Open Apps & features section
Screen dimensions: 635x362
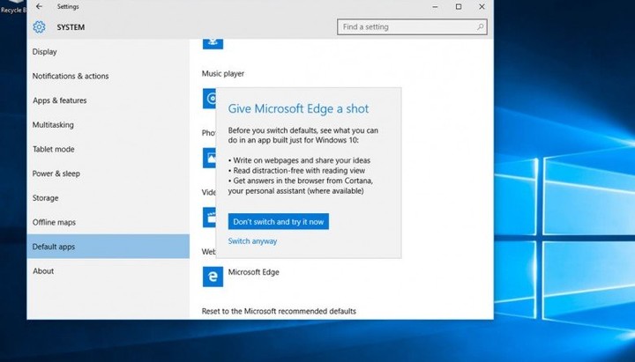[x=59, y=101]
